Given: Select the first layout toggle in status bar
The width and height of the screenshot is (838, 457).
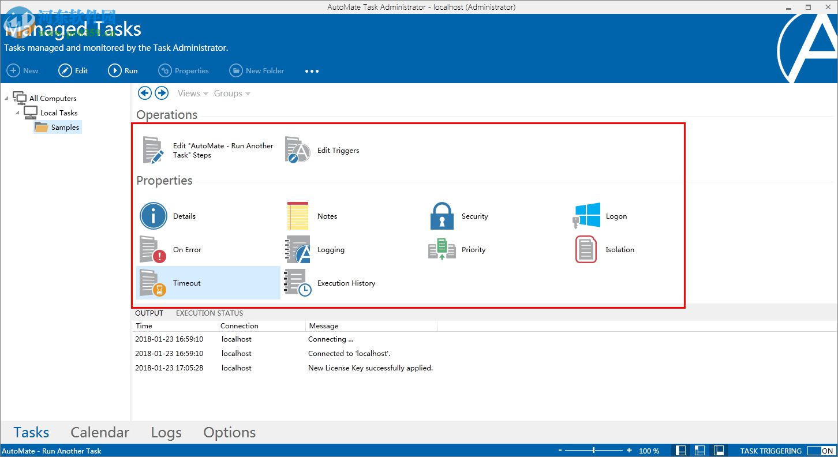Looking at the screenshot, I should [x=681, y=451].
